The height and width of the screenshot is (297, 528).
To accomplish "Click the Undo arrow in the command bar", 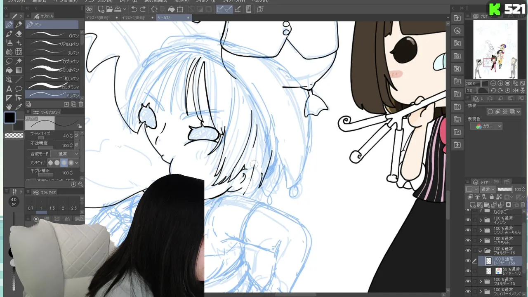I will click(134, 9).
